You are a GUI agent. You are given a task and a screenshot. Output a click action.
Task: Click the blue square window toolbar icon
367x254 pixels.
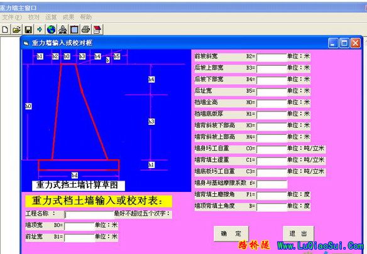[x=74, y=29]
